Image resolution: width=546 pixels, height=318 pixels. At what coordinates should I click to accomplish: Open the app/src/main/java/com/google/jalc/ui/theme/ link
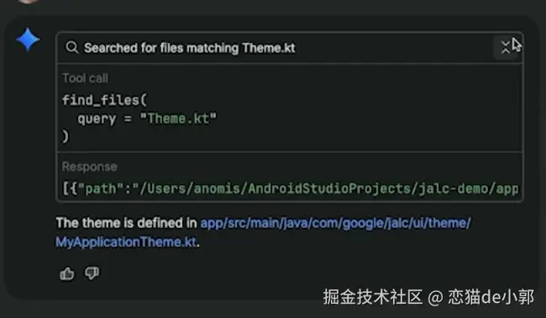click(335, 223)
